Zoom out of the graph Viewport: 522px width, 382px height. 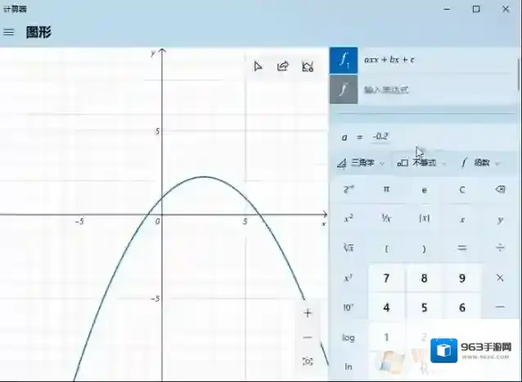(308, 337)
